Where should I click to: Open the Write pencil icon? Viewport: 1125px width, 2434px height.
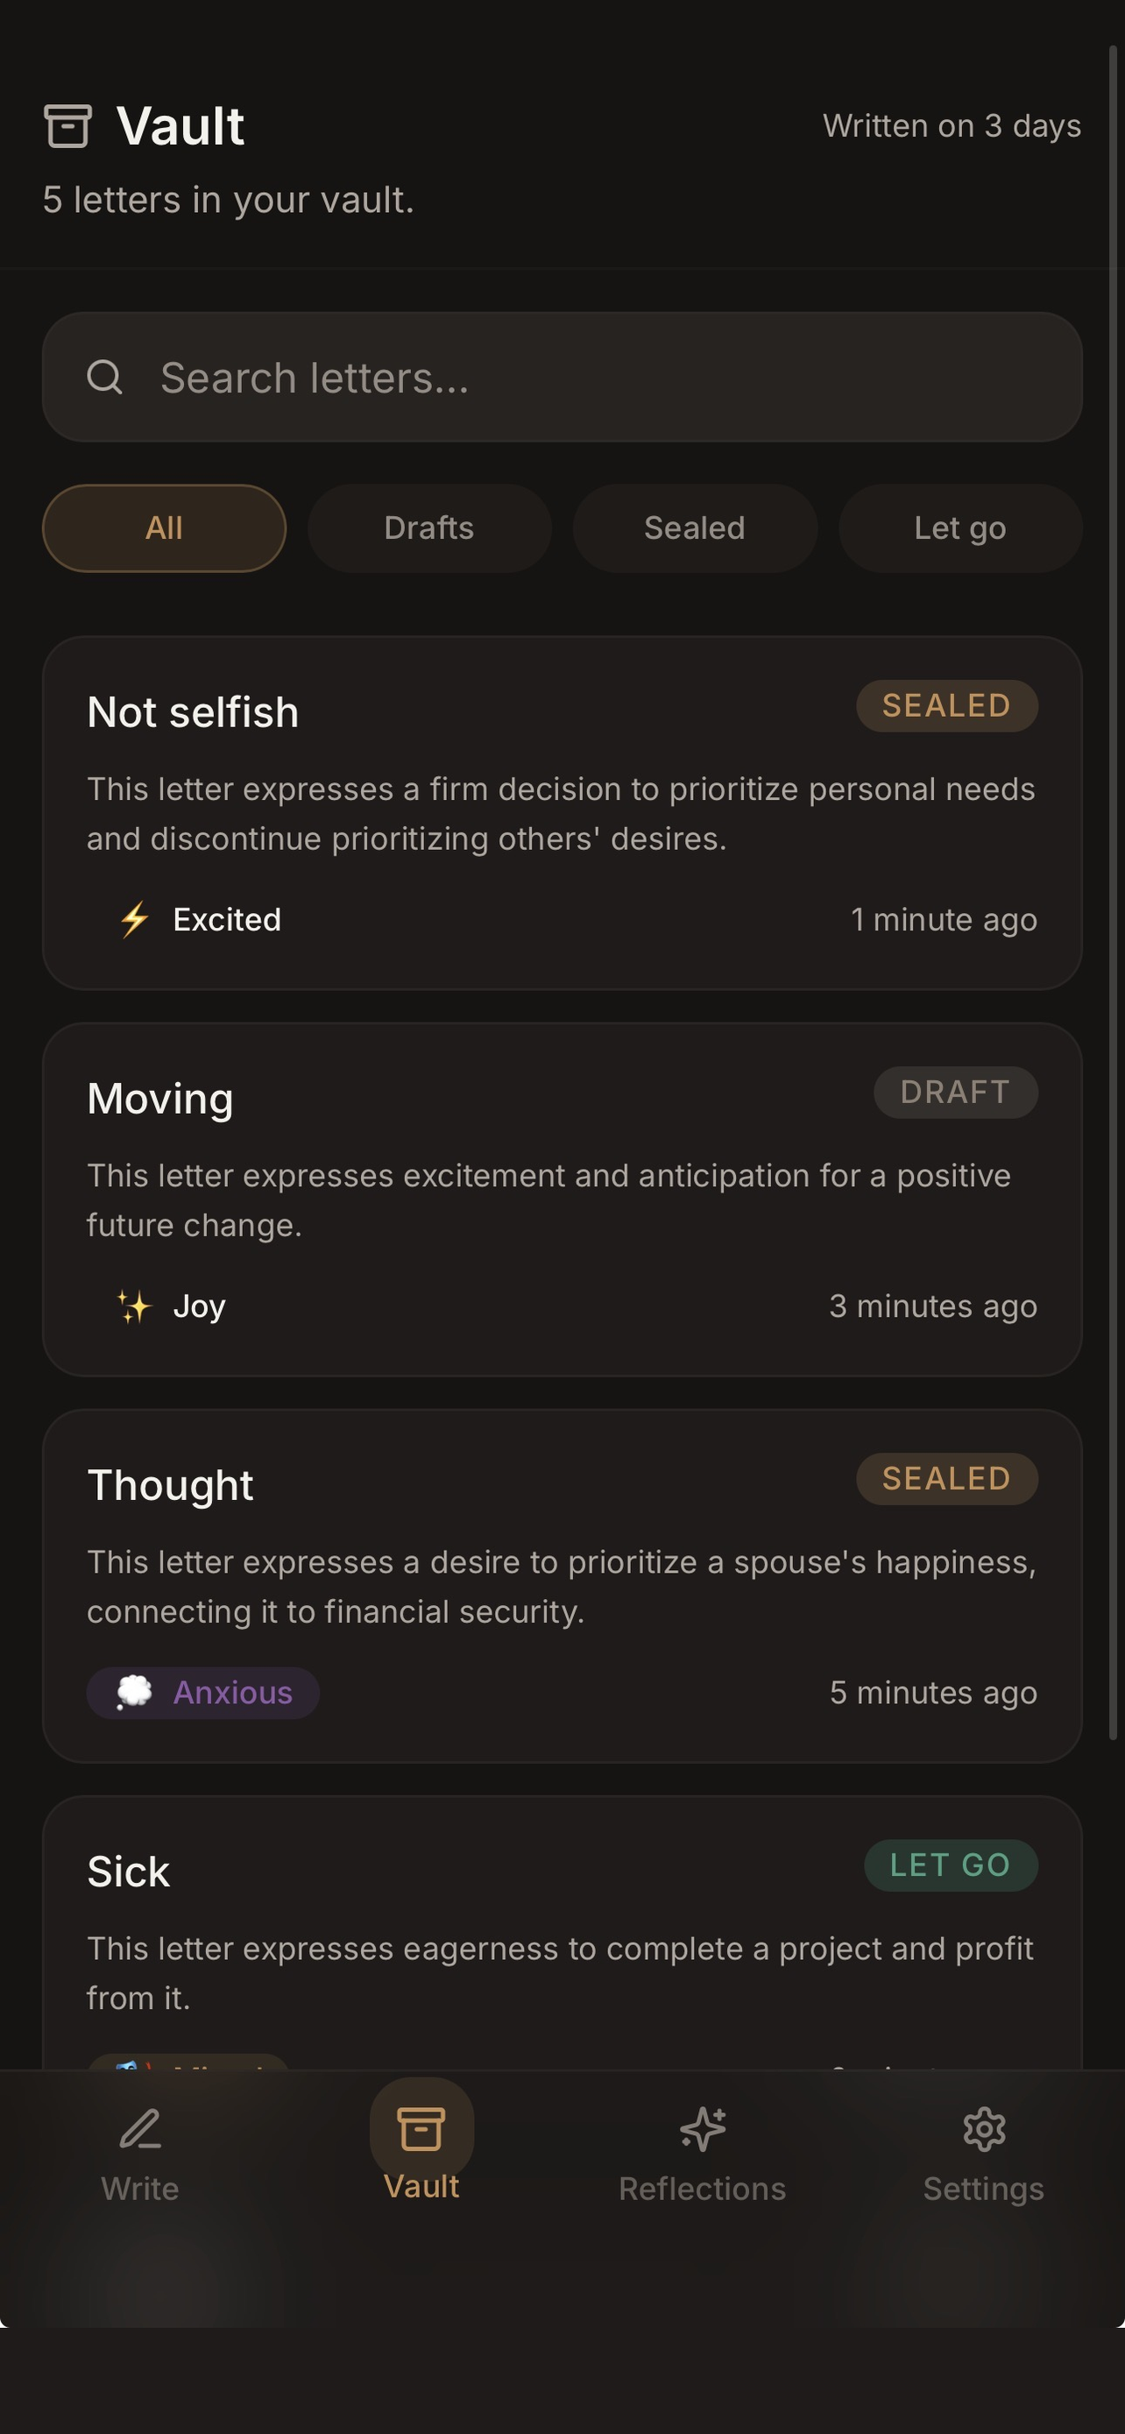[x=140, y=2129]
